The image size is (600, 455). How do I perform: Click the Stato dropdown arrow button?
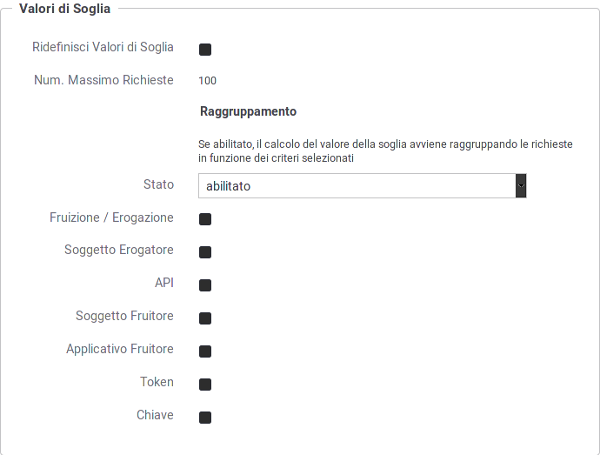[x=521, y=186]
